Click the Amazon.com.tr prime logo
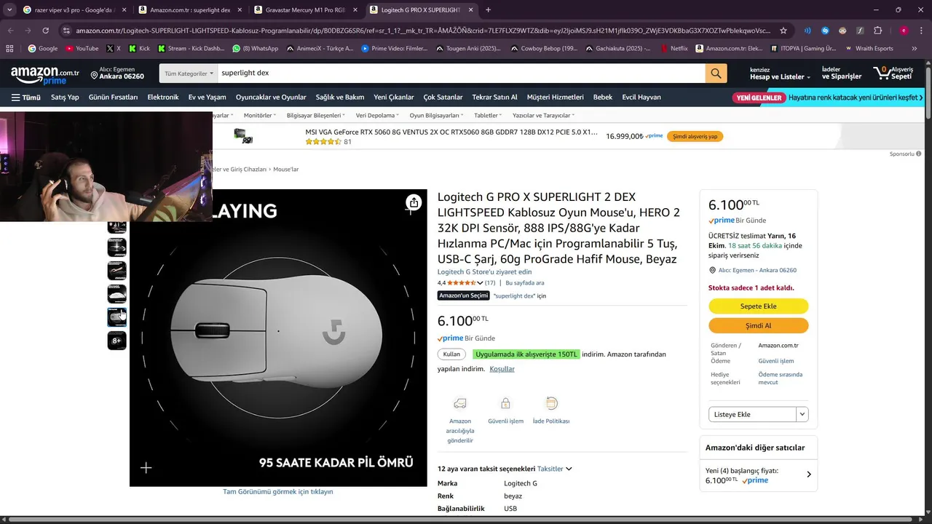The width and height of the screenshot is (932, 524). pyautogui.click(x=44, y=74)
